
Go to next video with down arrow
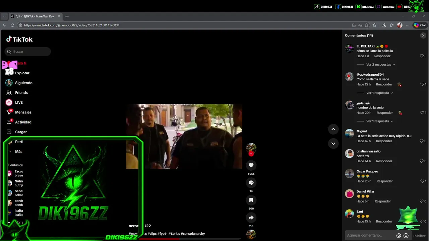333,143
